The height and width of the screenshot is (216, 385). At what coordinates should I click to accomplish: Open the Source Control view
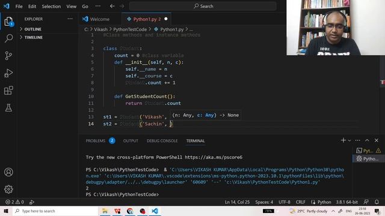tap(8, 56)
